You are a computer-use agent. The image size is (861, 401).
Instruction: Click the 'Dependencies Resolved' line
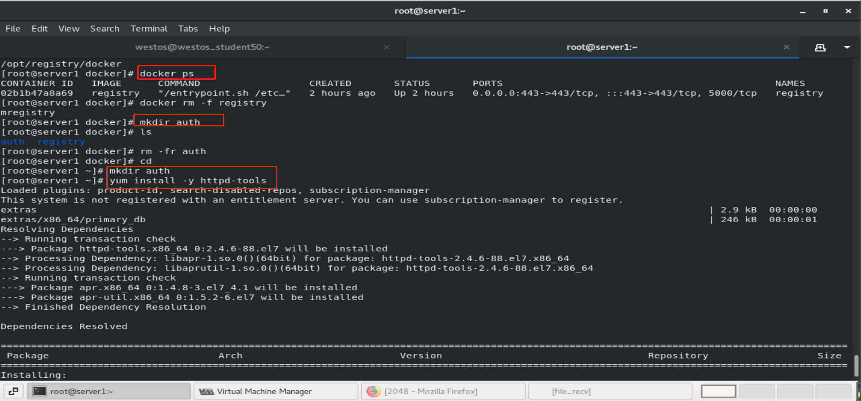tap(64, 327)
